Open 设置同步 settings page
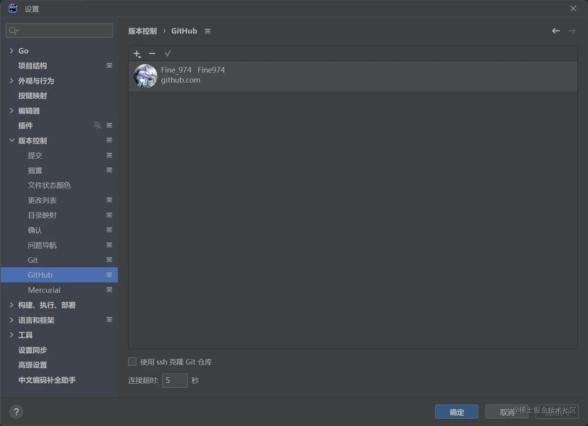Viewport: 588px width, 426px height. coord(33,350)
